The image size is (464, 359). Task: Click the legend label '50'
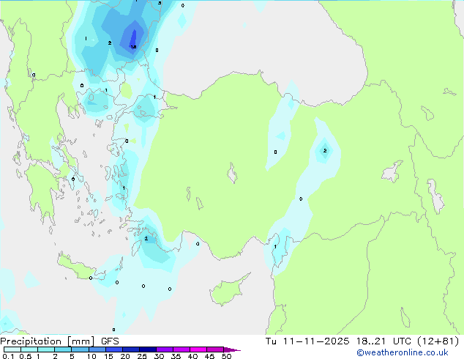[x=226, y=356]
